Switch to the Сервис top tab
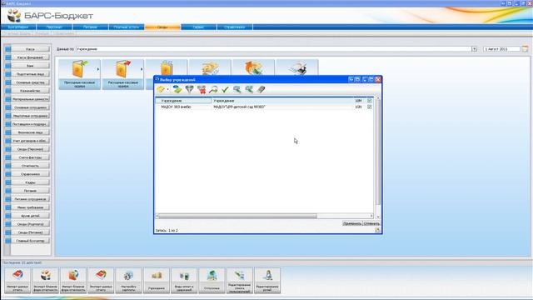The height and width of the screenshot is (300, 533). [198, 27]
